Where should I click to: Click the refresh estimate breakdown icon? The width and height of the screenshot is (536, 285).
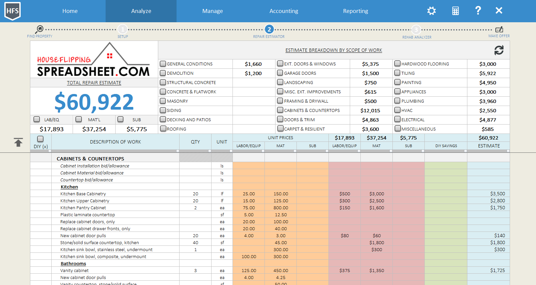tap(499, 50)
